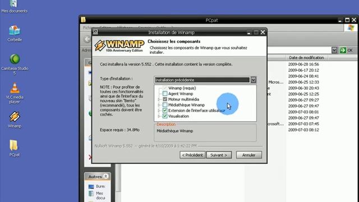The width and height of the screenshot is (359, 202).
Task: Collapse Autres panel chevron
Action: pyautogui.click(x=105, y=176)
